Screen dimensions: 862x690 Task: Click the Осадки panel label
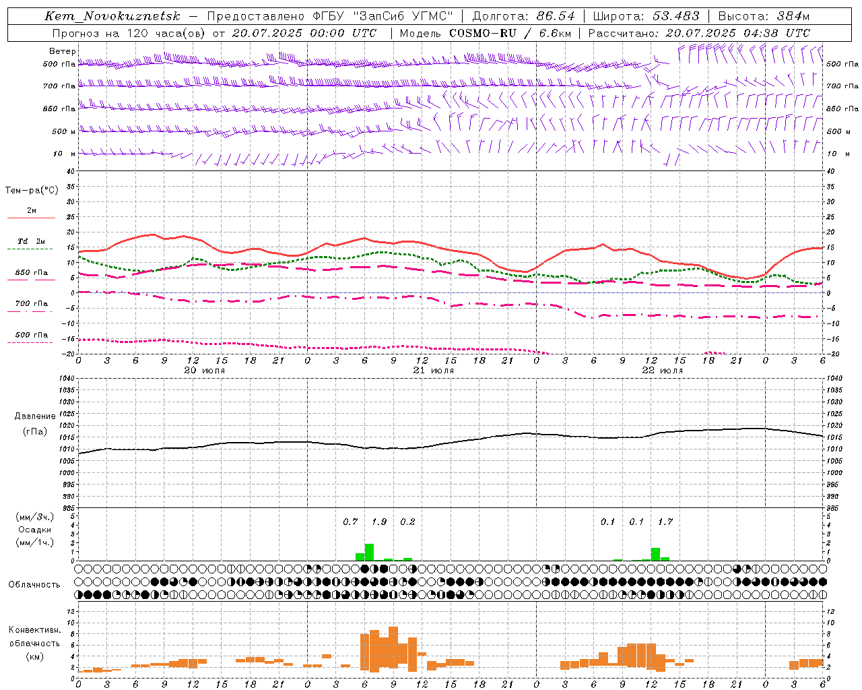[x=35, y=530]
